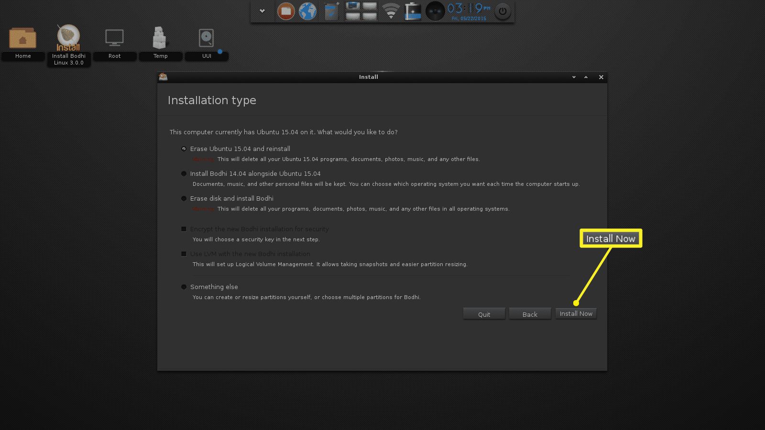The image size is (765, 430).
Task: Open the Wi-Fi network indicator
Action: coord(391,11)
